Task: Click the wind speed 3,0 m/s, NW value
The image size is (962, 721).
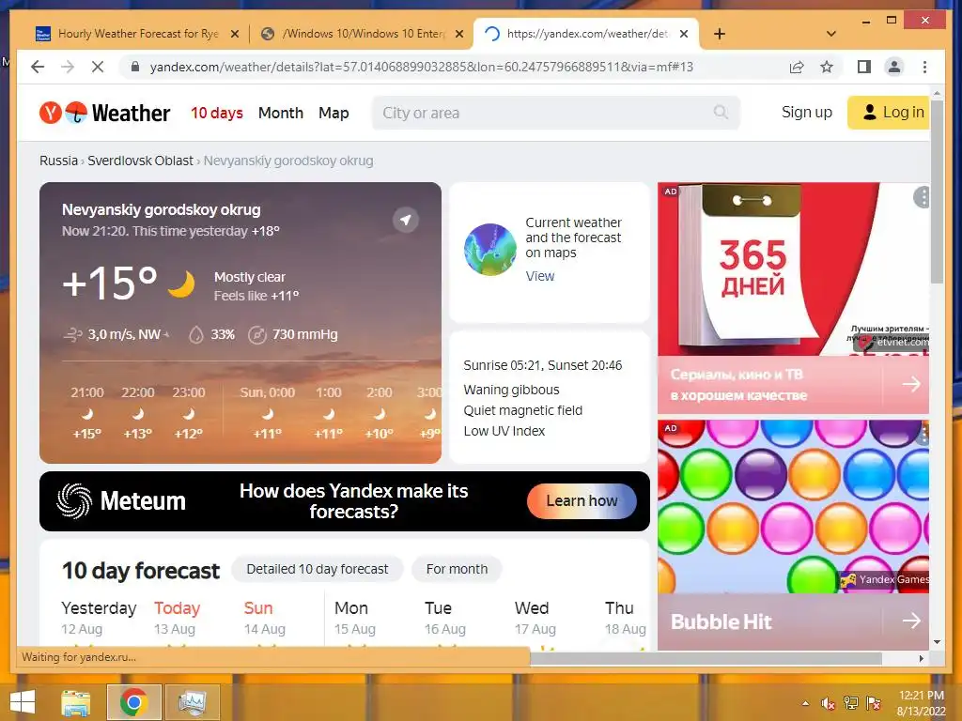Action: pos(125,335)
